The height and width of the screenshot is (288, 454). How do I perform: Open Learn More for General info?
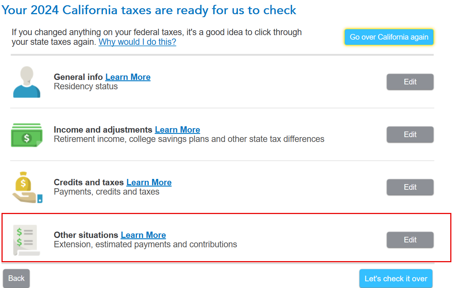click(x=128, y=77)
